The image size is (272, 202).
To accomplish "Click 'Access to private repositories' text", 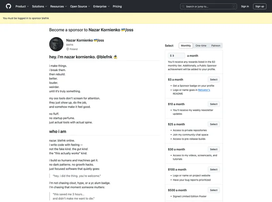I will point(190,130).
